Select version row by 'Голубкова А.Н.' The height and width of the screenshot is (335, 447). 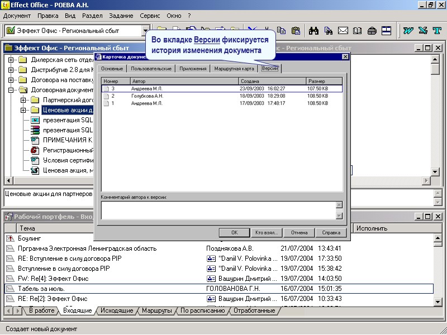click(222, 96)
